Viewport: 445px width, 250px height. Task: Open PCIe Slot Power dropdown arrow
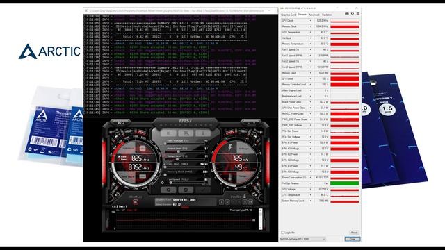(x=311, y=131)
